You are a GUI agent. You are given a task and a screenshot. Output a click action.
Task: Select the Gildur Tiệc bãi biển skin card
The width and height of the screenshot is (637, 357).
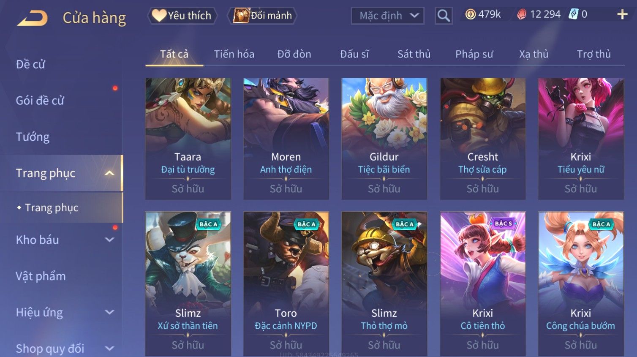tap(384, 139)
